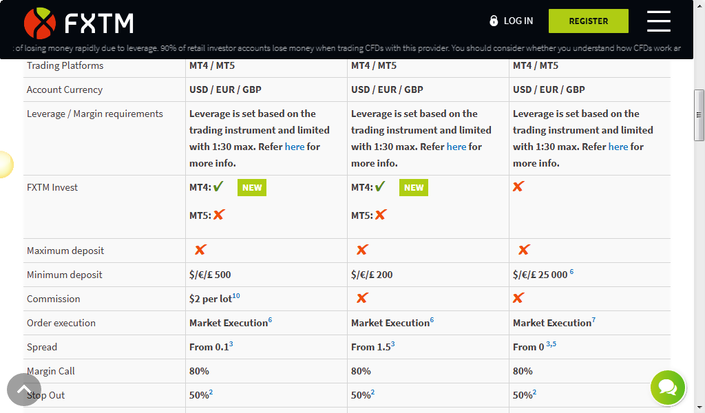Click first column Maximum deposit red cross
Viewport: 705px width, 413px height.
click(x=200, y=250)
